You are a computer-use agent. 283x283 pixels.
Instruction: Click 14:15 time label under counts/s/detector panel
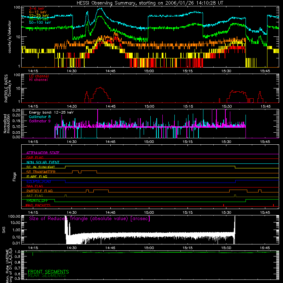tap(33, 71)
